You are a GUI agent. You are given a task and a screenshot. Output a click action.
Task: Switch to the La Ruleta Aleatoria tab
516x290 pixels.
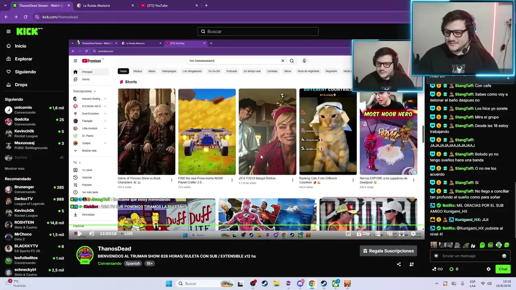pos(105,6)
